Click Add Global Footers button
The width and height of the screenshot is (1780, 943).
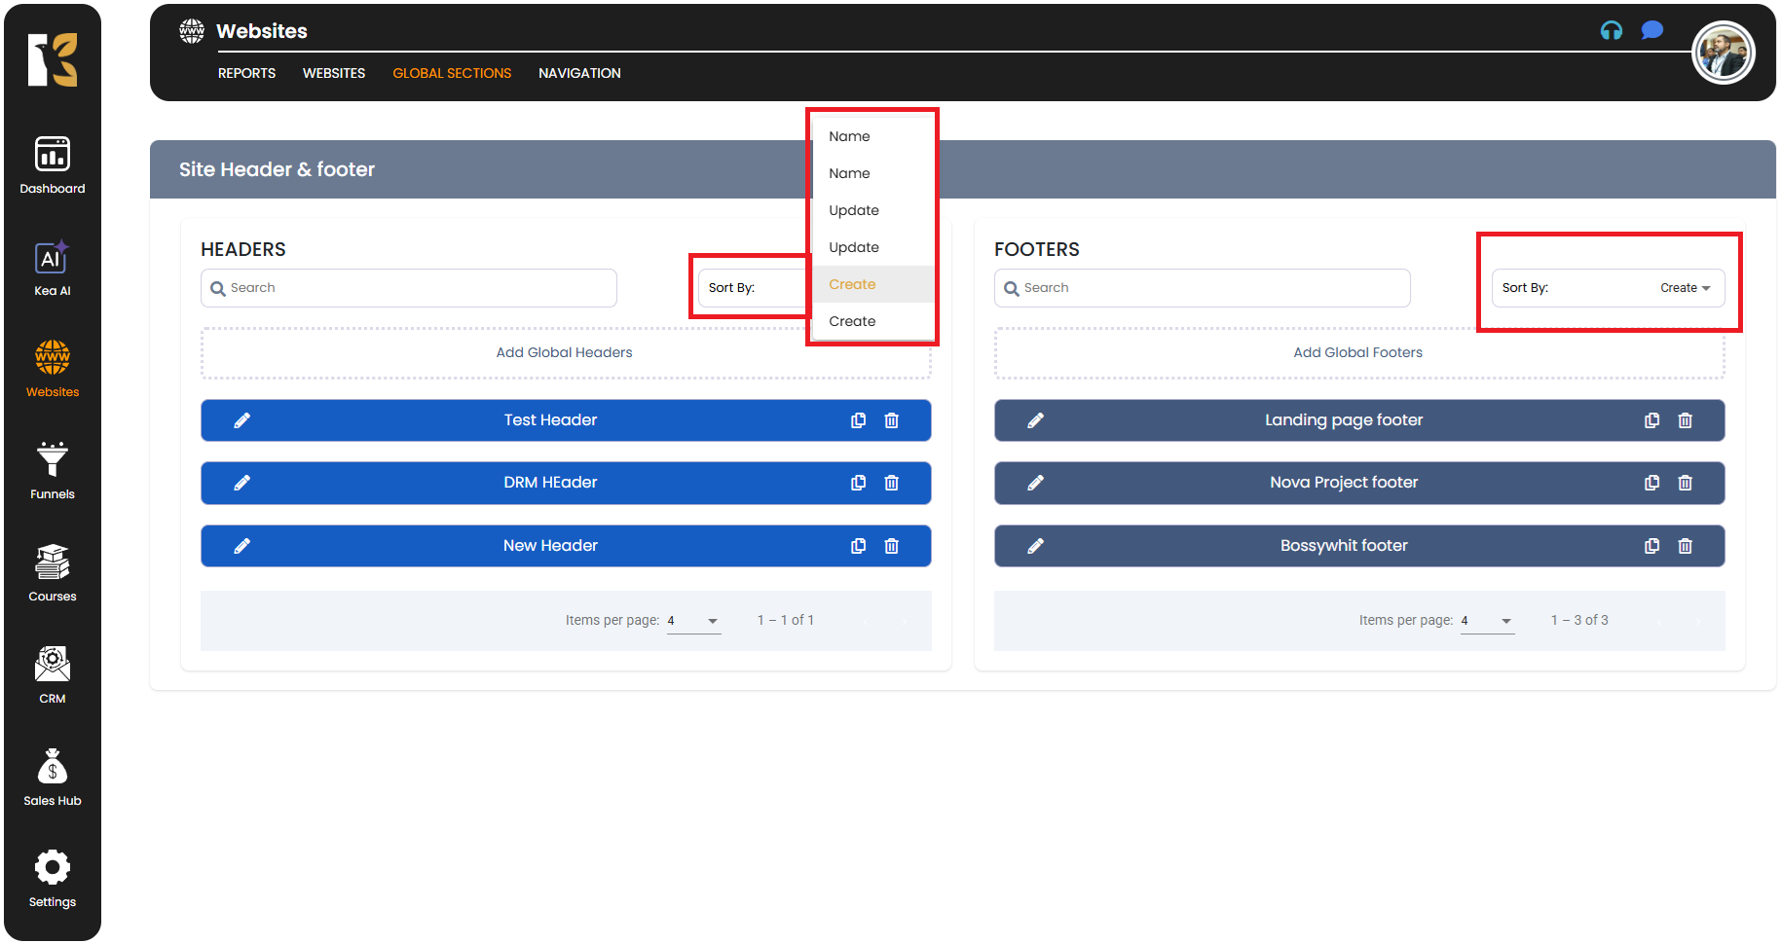pyautogui.click(x=1358, y=352)
